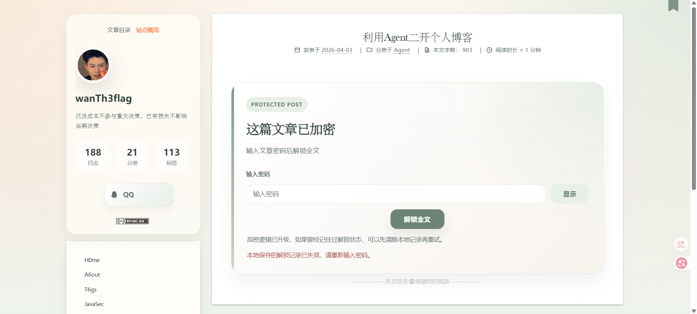Click the QQ penguin icon
Image resolution: width=697 pixels, height=314 pixels.
pyautogui.click(x=114, y=194)
